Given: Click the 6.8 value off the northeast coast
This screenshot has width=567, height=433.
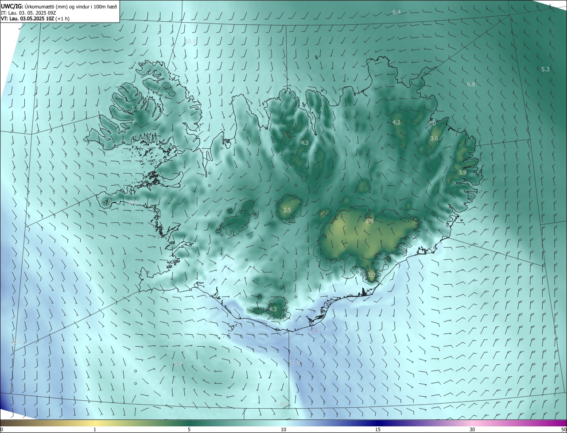Looking at the screenshot, I should click(x=471, y=84).
